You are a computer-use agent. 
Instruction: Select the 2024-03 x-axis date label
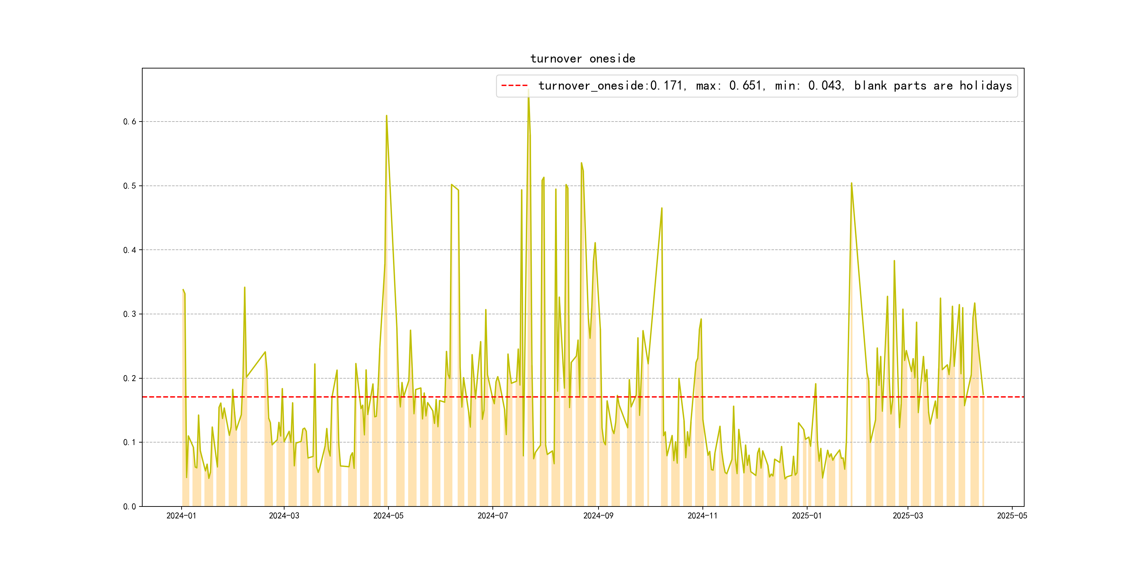click(284, 516)
